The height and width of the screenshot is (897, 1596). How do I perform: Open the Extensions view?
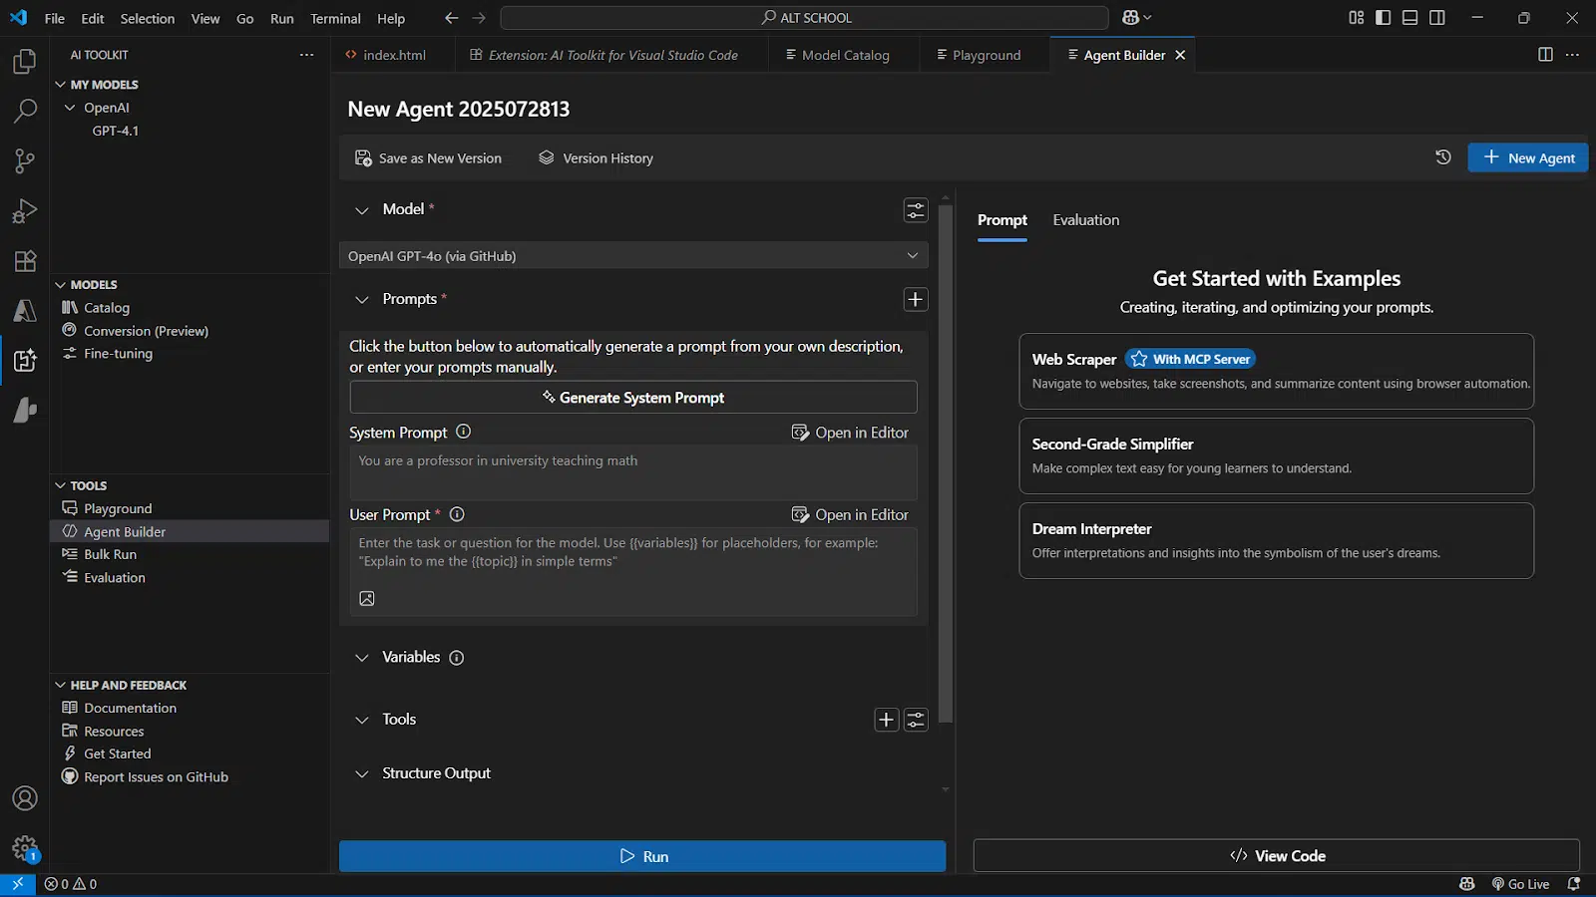click(25, 261)
